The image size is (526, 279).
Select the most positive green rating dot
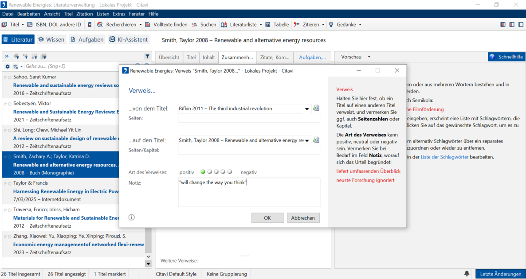point(203,172)
